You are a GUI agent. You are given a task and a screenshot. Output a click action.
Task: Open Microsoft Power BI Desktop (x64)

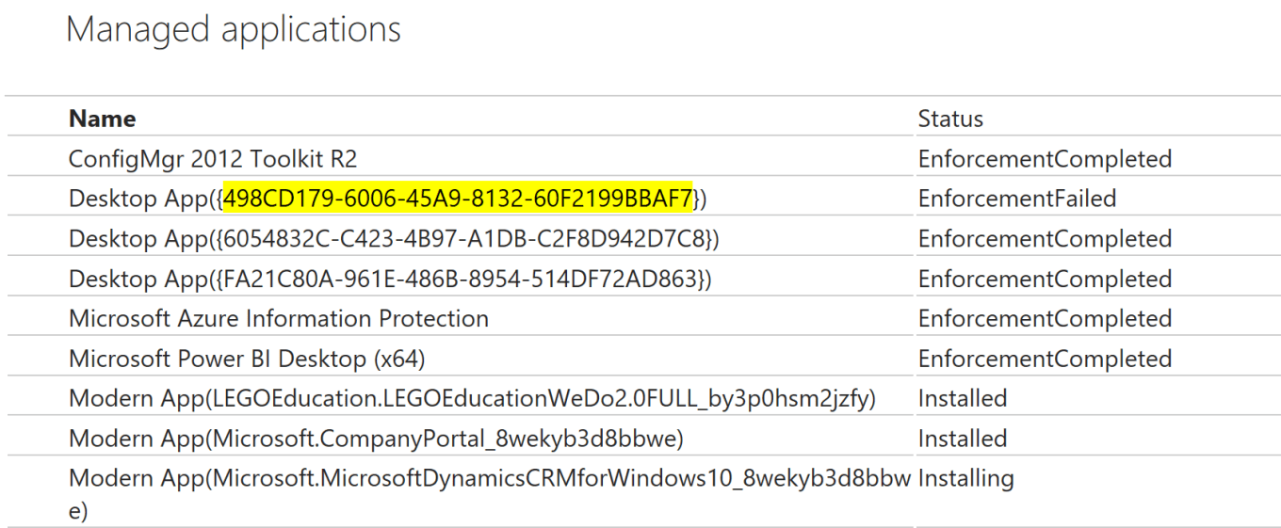[253, 359]
